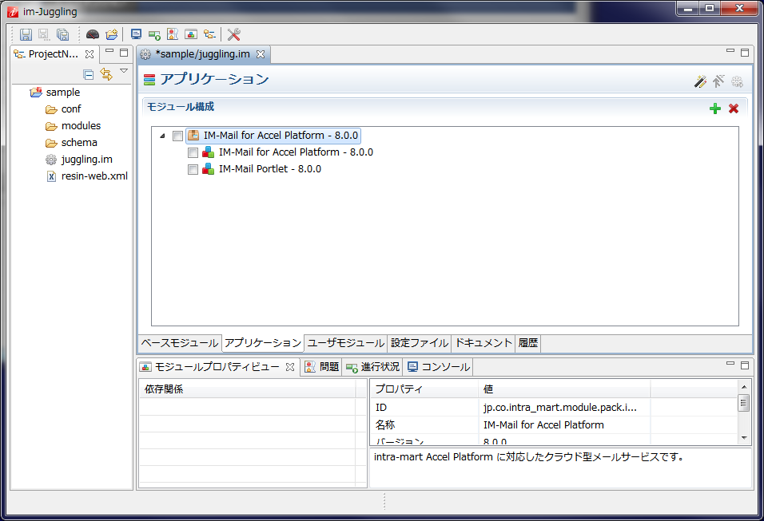Toggle link with editor arrows icon
This screenshot has width=764, height=521.
(106, 74)
